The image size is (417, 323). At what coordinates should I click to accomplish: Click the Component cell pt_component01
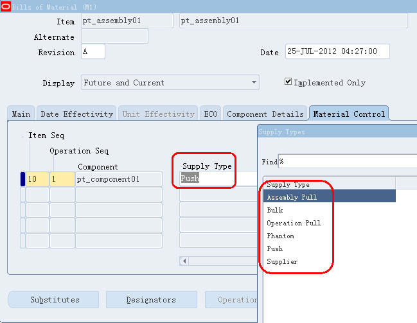[119, 179]
